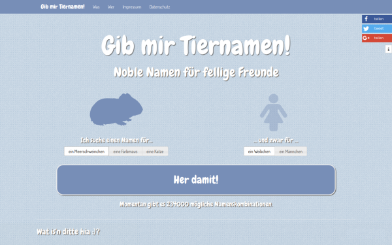
Task: Click the big 'Her damit!' button
Action: (x=196, y=180)
